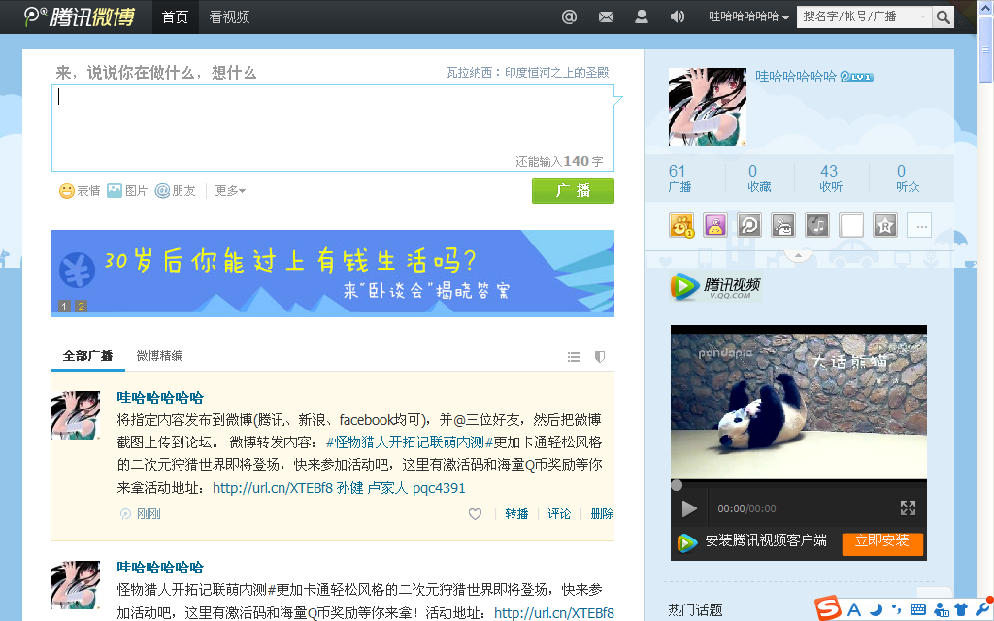The height and width of the screenshot is (621, 994).
Task: Open the 0 收藏 favorites count
Action: coord(759,179)
